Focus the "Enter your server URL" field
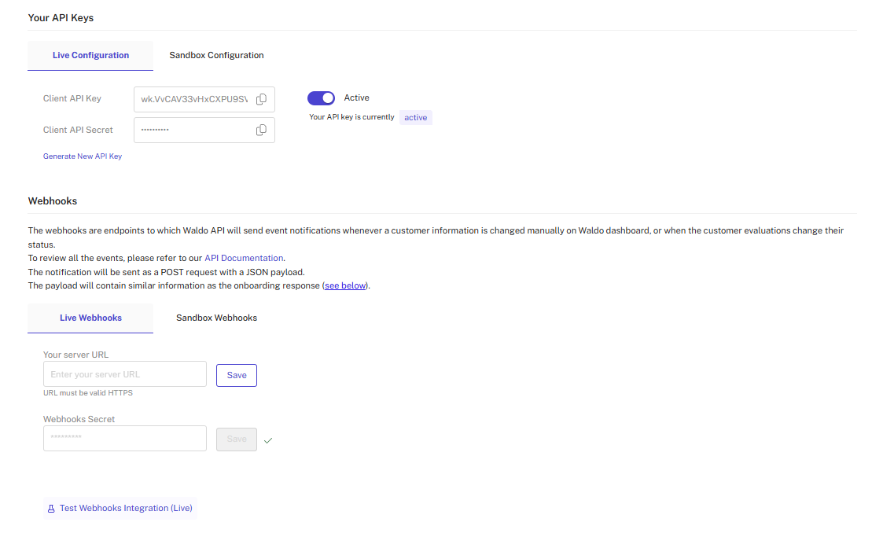The image size is (883, 537). 125,374
